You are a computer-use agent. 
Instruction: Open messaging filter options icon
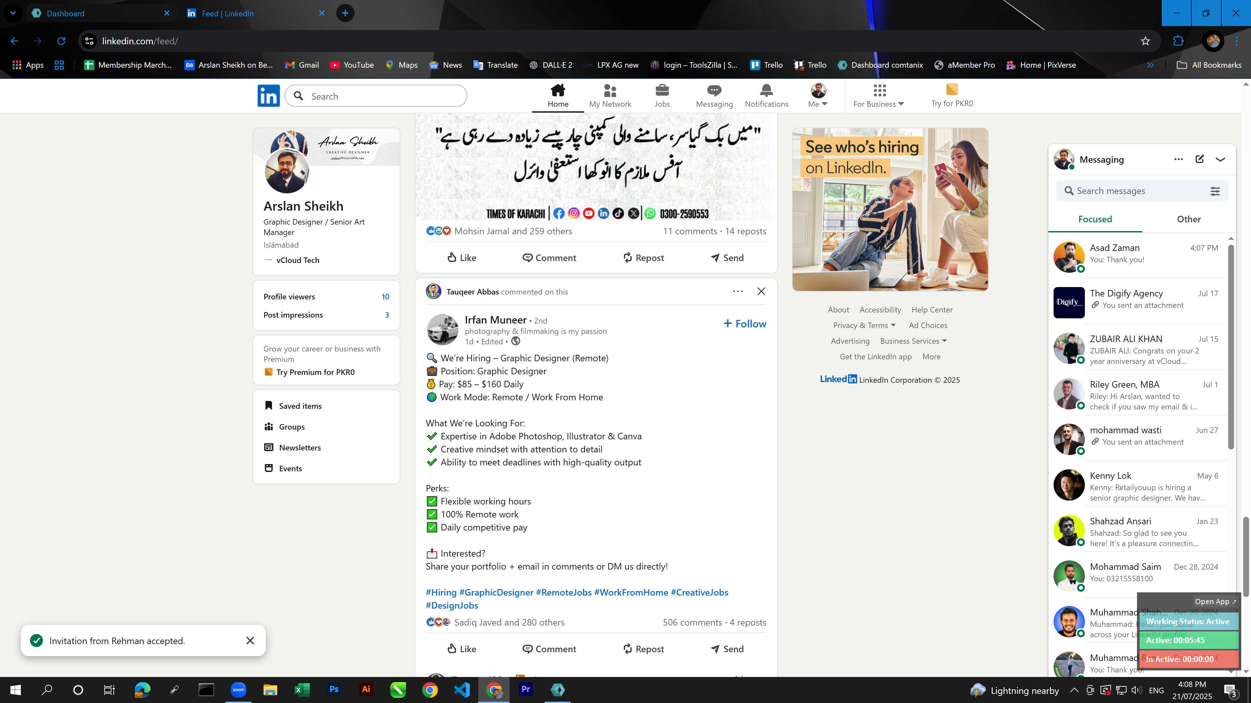[x=1215, y=191]
